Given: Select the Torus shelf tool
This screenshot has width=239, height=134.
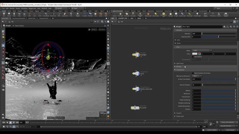Looking at the screenshot, I should [x=19, y=15].
